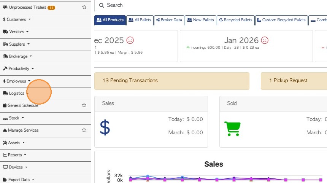Click the Sales dollar sign icon
Viewport: 327px width, 183px height.
[105, 128]
